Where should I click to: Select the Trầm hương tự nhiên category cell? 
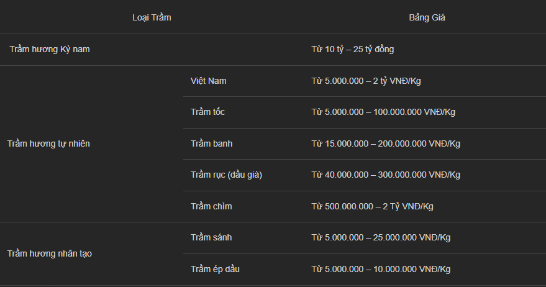(x=48, y=143)
